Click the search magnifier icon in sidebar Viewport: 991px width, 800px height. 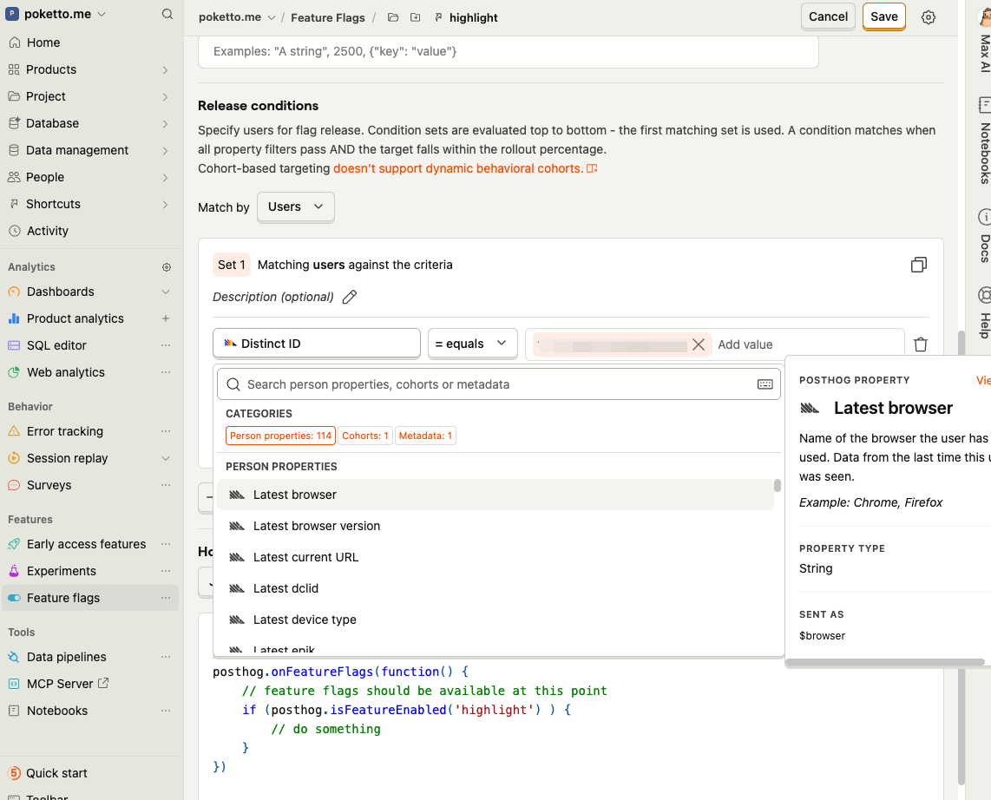[x=167, y=15]
